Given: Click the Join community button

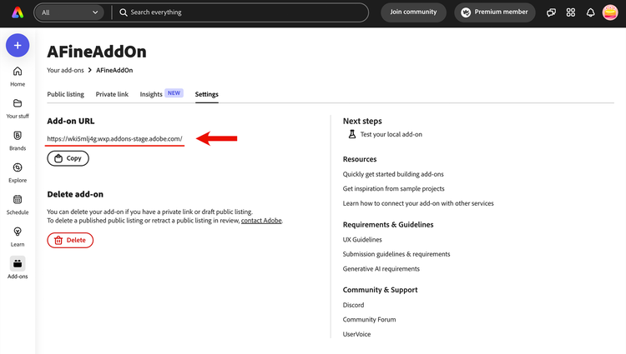Looking at the screenshot, I should pos(413,12).
